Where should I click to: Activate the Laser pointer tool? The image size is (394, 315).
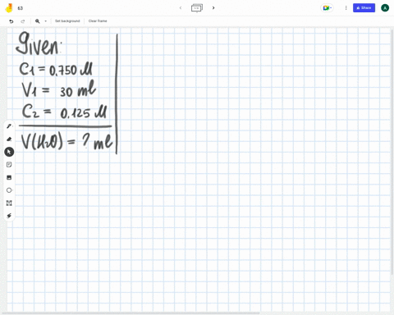(9, 216)
